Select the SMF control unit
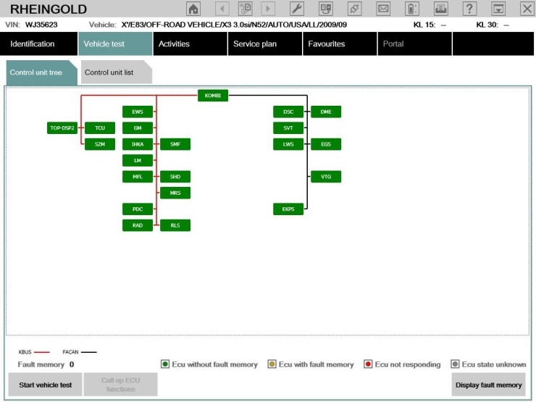Screen dimensions: 536x402 click(175, 144)
